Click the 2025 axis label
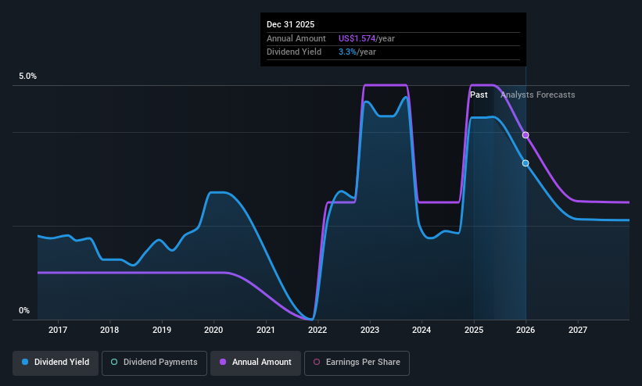Screen dimensions: 642x386 tap(474, 330)
